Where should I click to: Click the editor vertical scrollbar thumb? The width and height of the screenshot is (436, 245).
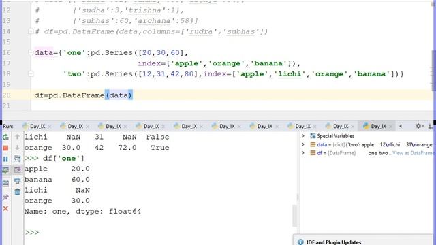(434, 71)
